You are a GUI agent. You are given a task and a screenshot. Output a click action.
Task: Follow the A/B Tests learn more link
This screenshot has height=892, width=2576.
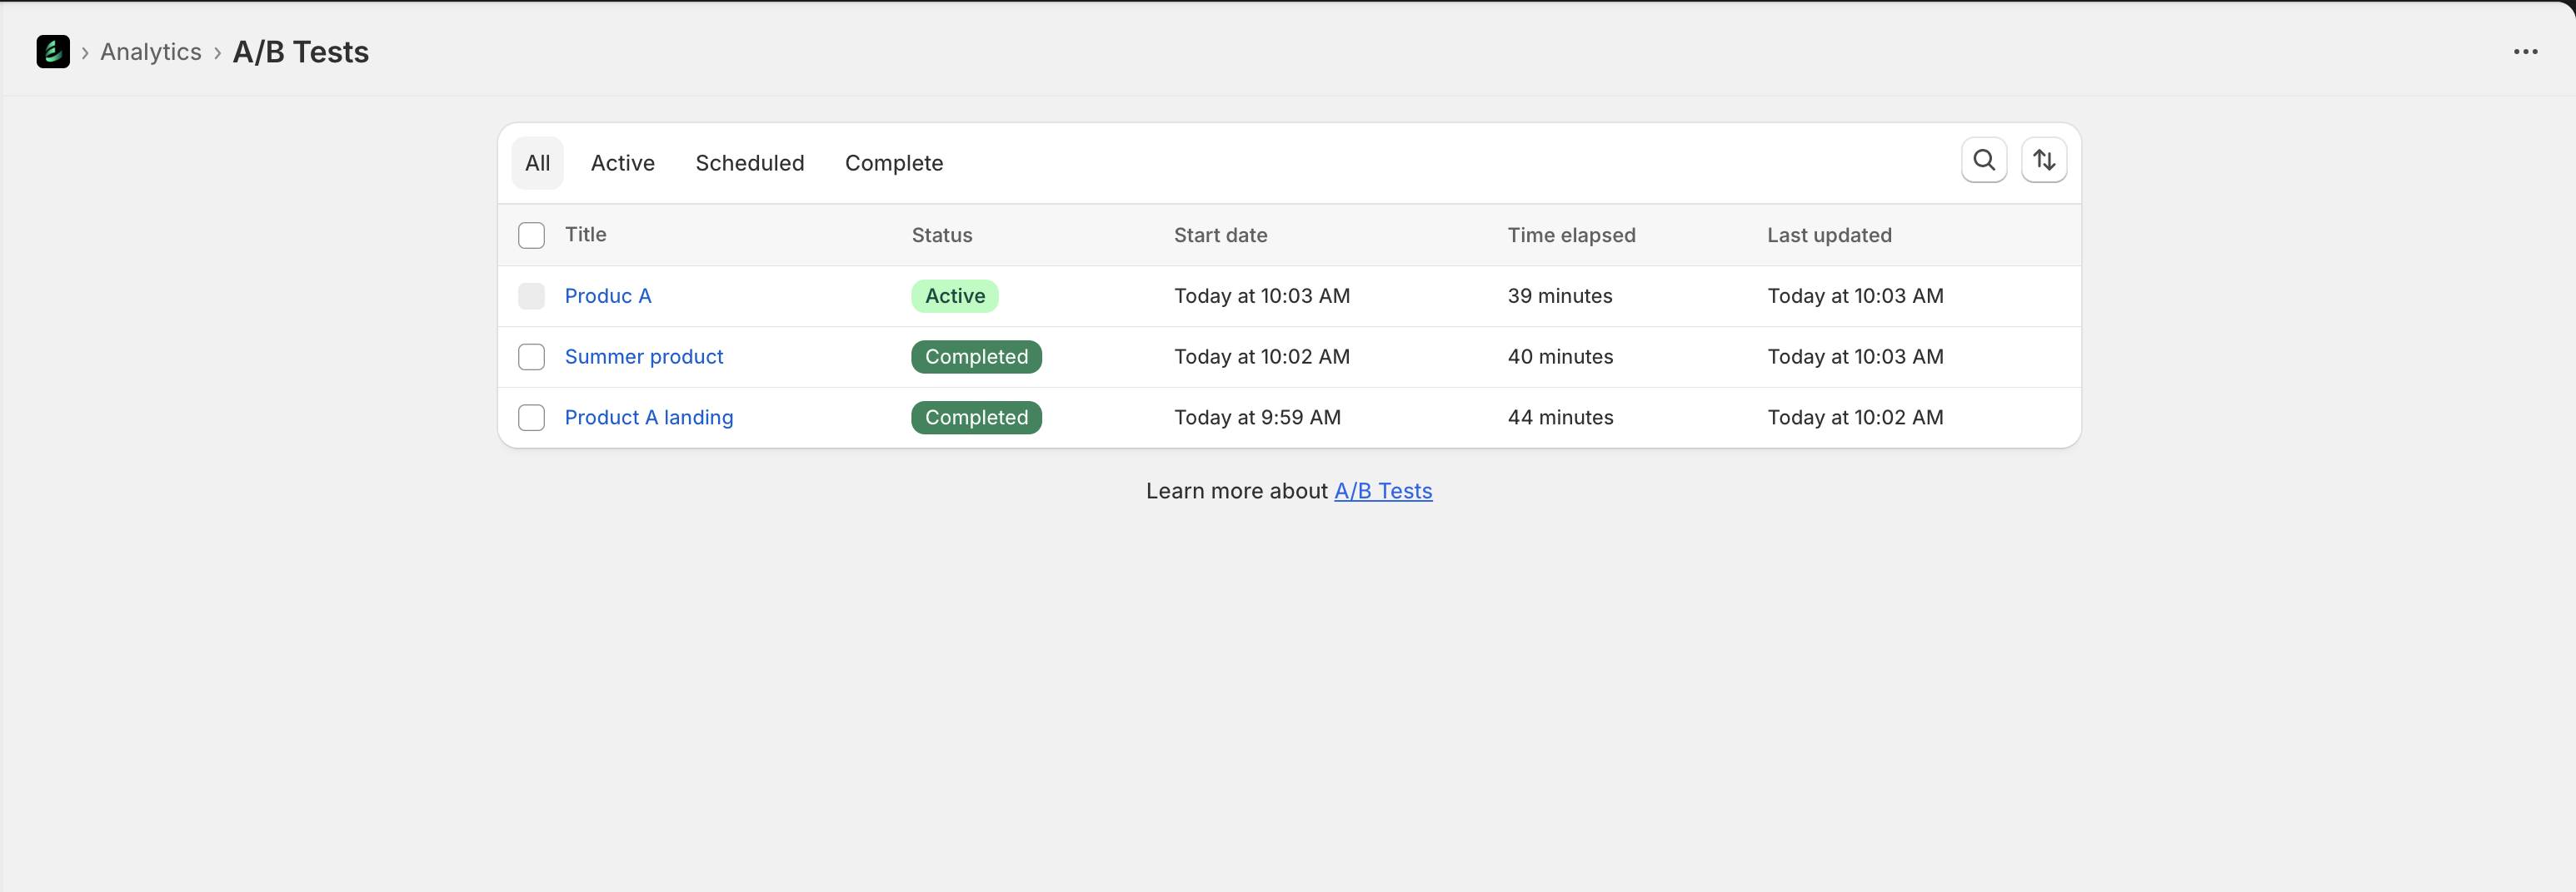point(1382,492)
